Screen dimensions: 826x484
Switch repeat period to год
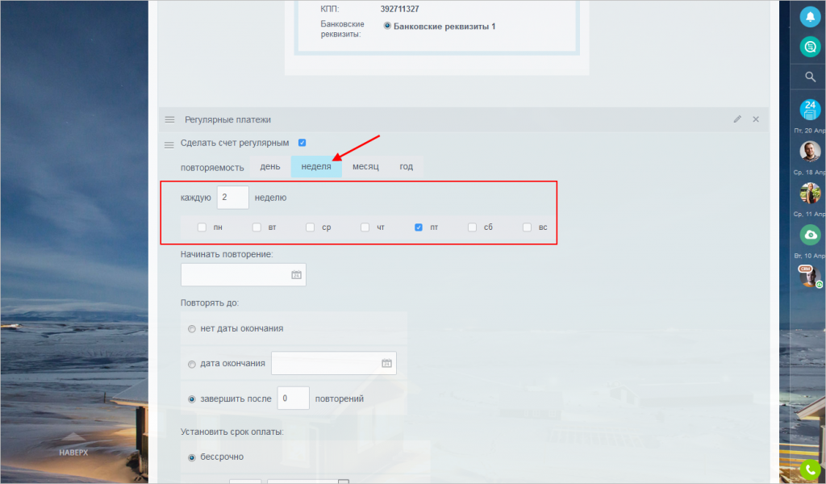point(407,166)
